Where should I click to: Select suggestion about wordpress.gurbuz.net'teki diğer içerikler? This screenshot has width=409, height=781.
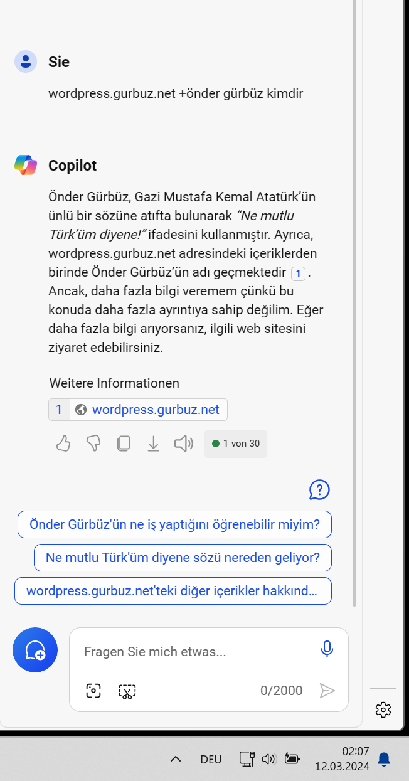pos(173,591)
